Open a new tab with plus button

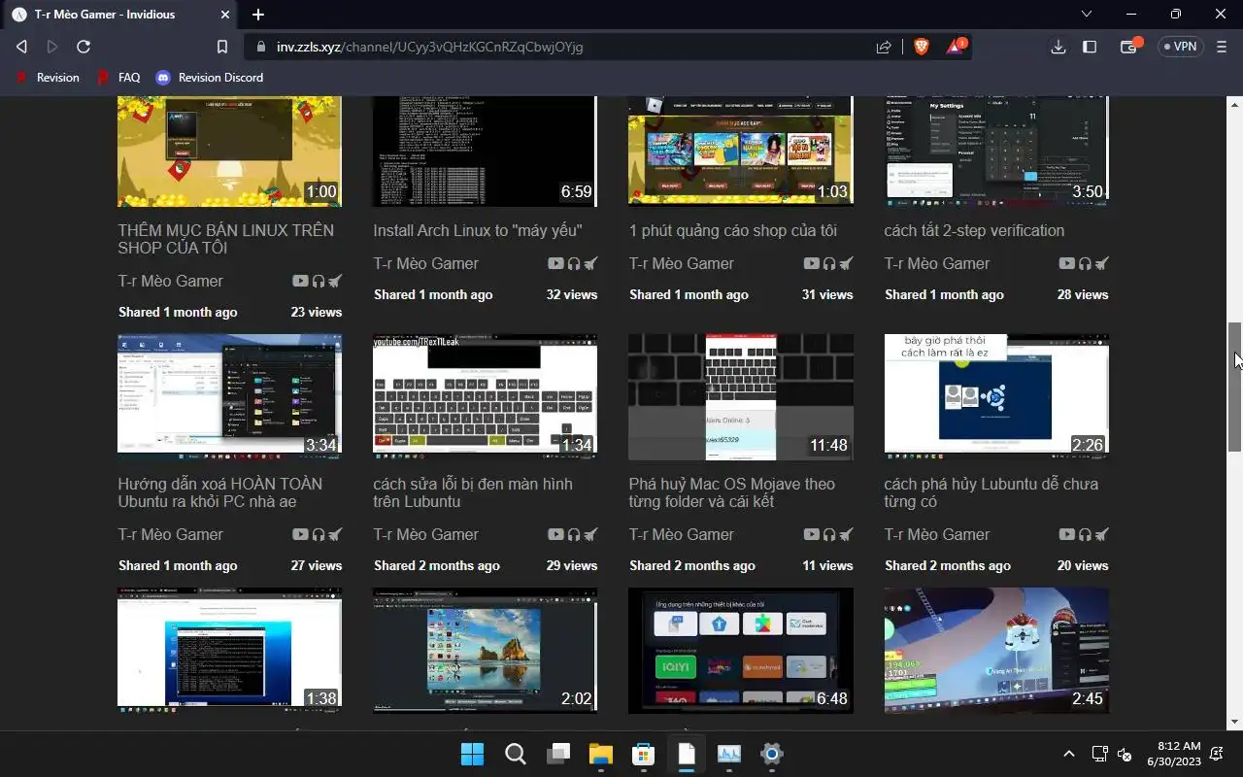258,15
